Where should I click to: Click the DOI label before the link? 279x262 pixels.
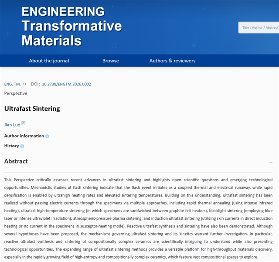[35, 84]
